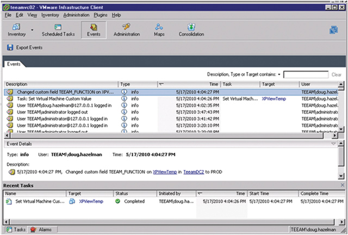Click info icon in 4:04:26 PM event row
This screenshot has width=348, height=235.
tap(124, 98)
